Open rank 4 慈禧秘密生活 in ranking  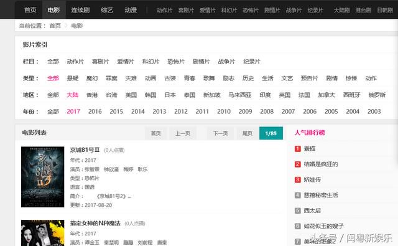click(x=321, y=195)
